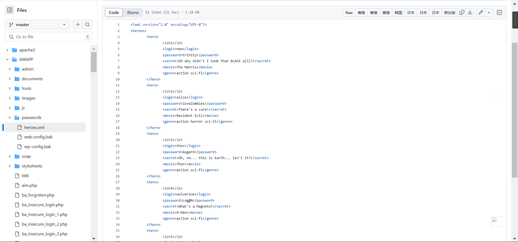Click the Raw button
Viewport: 518px width, 242px height.
349,13
